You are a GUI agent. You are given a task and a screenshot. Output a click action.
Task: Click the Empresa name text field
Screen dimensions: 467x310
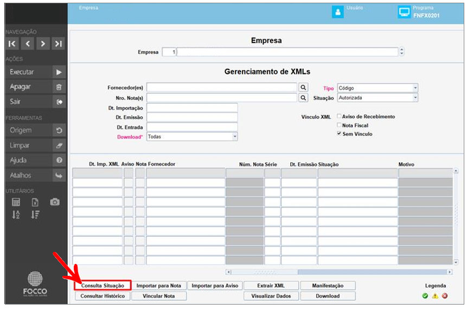point(287,52)
